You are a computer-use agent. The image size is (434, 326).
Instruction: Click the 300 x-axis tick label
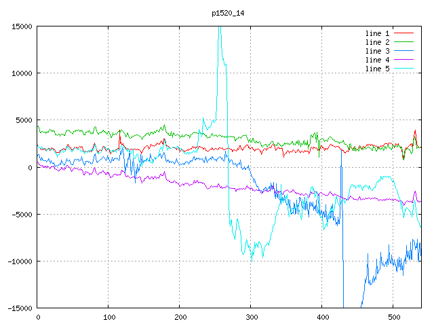pos(250,317)
